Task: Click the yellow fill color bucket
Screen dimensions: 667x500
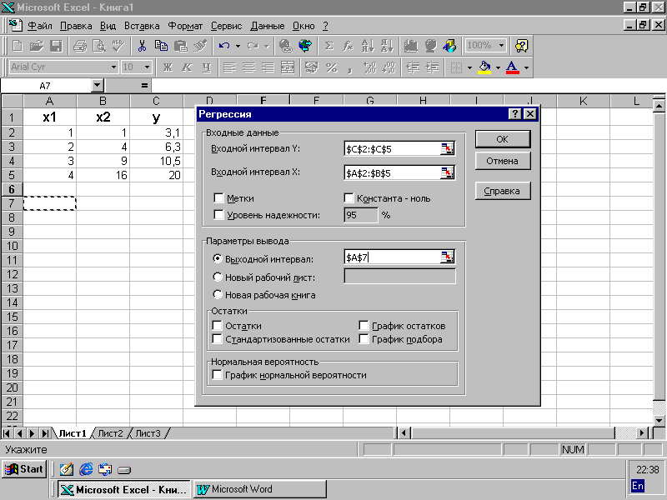Action: (x=484, y=67)
